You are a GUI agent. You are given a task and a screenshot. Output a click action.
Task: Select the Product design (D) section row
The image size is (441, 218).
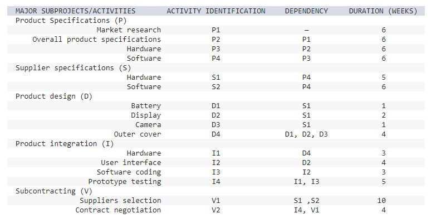click(215, 96)
